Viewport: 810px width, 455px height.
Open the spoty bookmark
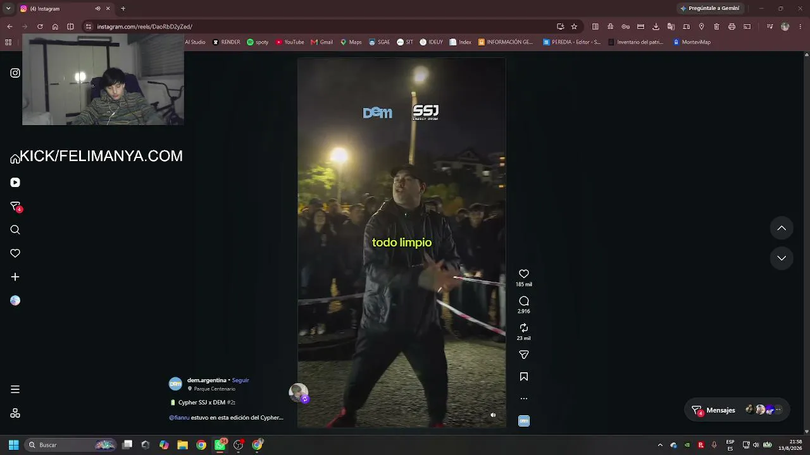258,42
